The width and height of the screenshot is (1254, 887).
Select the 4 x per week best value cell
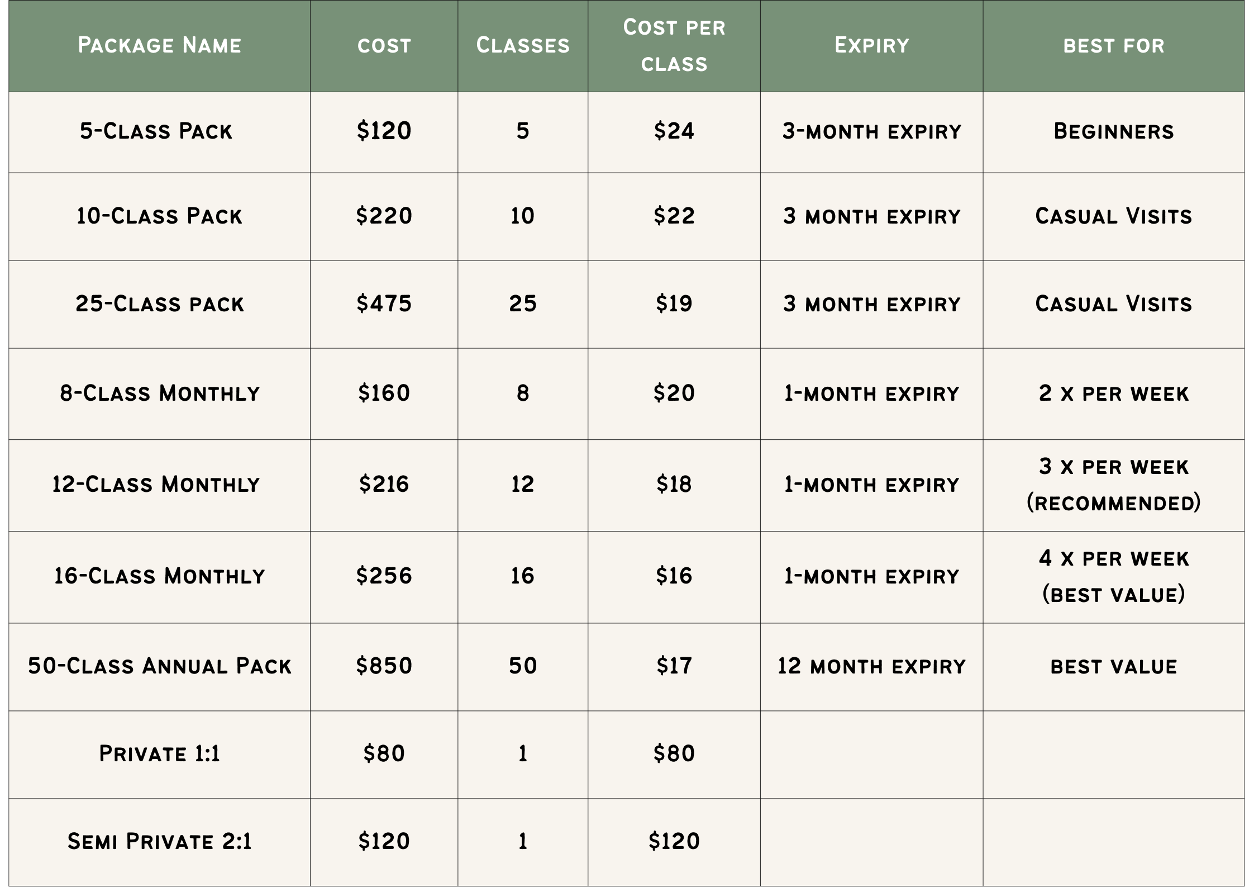click(1113, 576)
